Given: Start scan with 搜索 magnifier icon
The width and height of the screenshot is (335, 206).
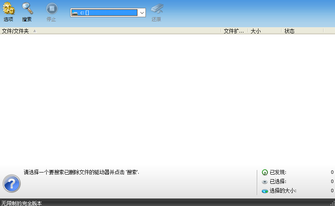Looking at the screenshot, I should pyautogui.click(x=27, y=8).
